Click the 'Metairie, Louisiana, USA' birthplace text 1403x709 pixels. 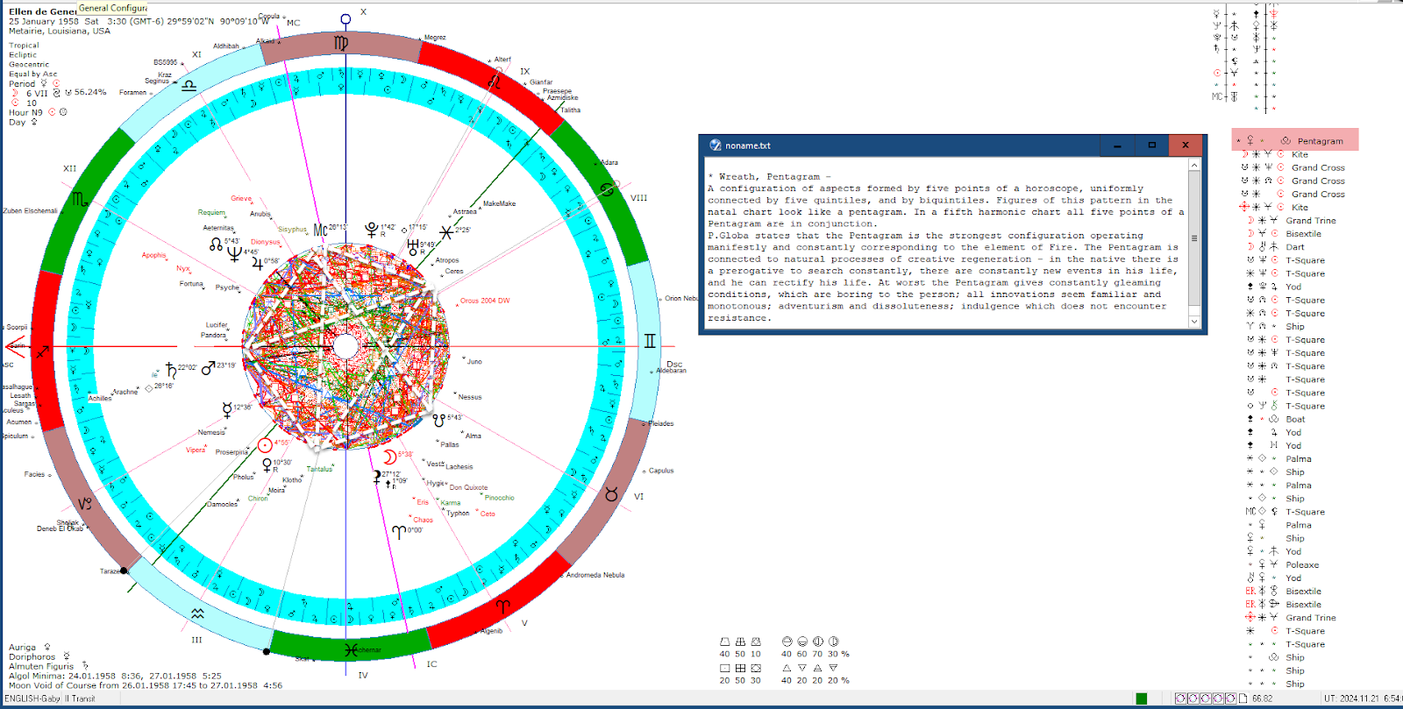pos(60,31)
